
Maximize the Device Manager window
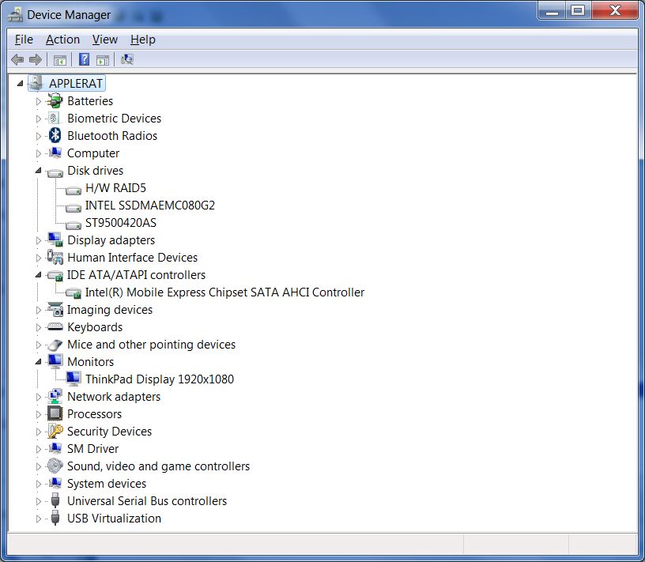click(578, 10)
